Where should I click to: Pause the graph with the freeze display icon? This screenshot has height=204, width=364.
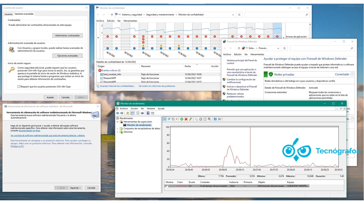click(215, 119)
